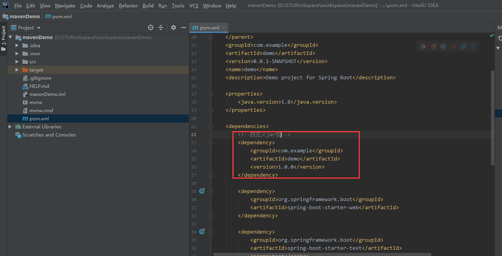The height and width of the screenshot is (256, 502).
Task: Fold the dependency block at line 34
Action: 211,232
